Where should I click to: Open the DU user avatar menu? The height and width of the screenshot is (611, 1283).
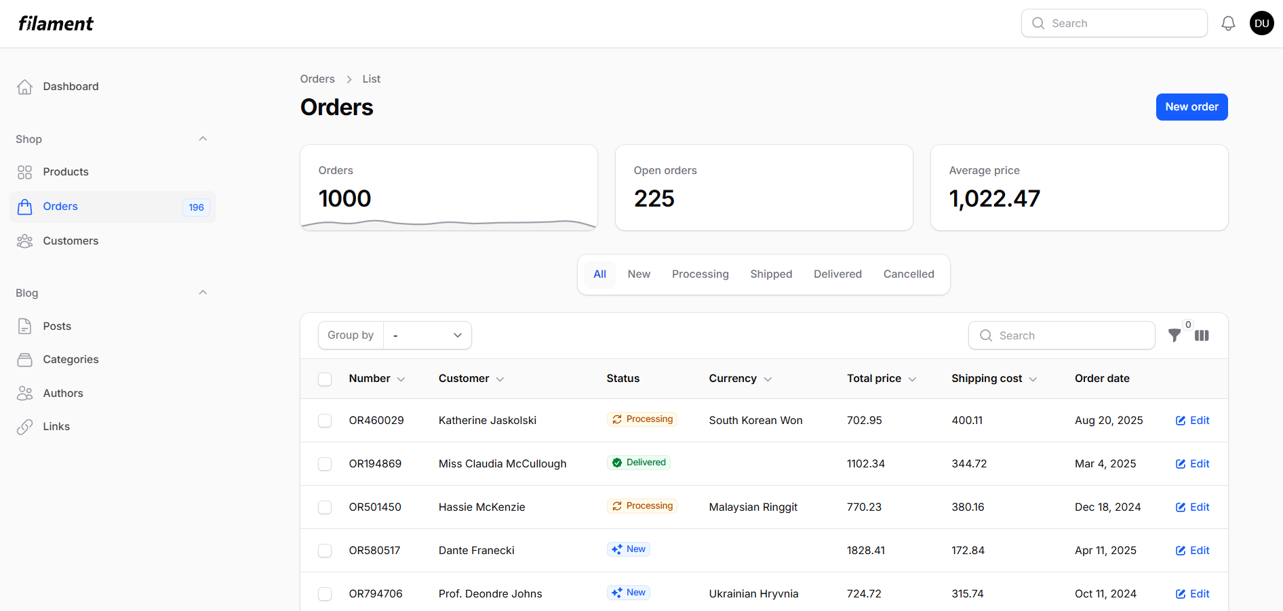point(1261,24)
